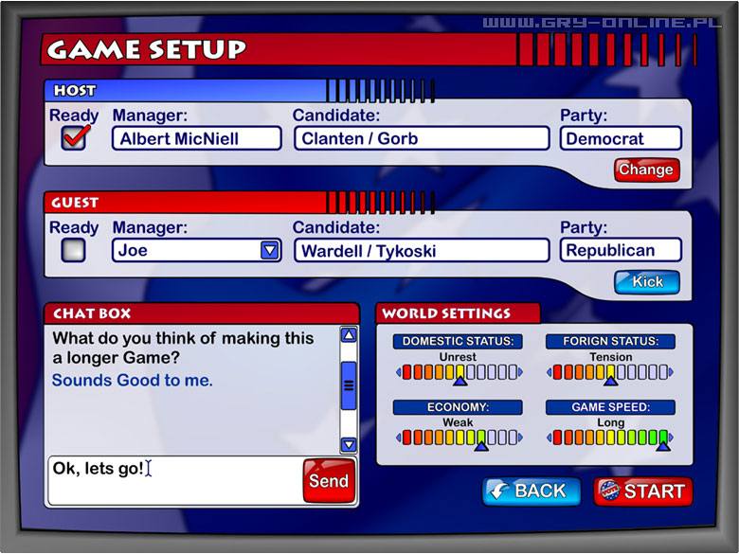This screenshot has height=554, width=739.
Task: Increase Foreign Status with right arrow
Action: pyautogui.click(x=672, y=372)
